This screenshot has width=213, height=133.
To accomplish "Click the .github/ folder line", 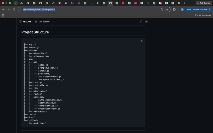I will tap(33, 120).
